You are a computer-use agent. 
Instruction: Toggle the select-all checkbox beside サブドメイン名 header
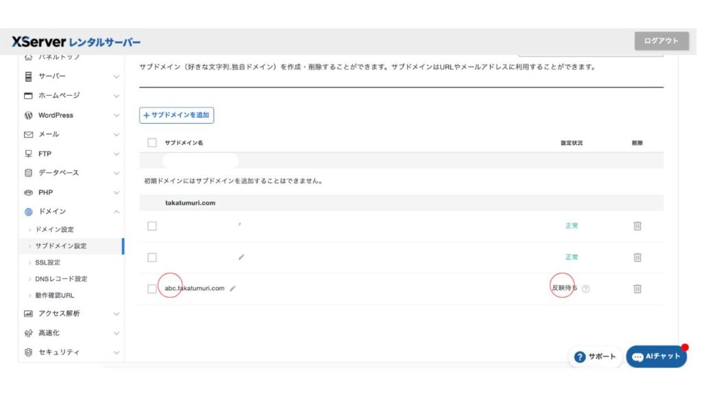point(152,142)
